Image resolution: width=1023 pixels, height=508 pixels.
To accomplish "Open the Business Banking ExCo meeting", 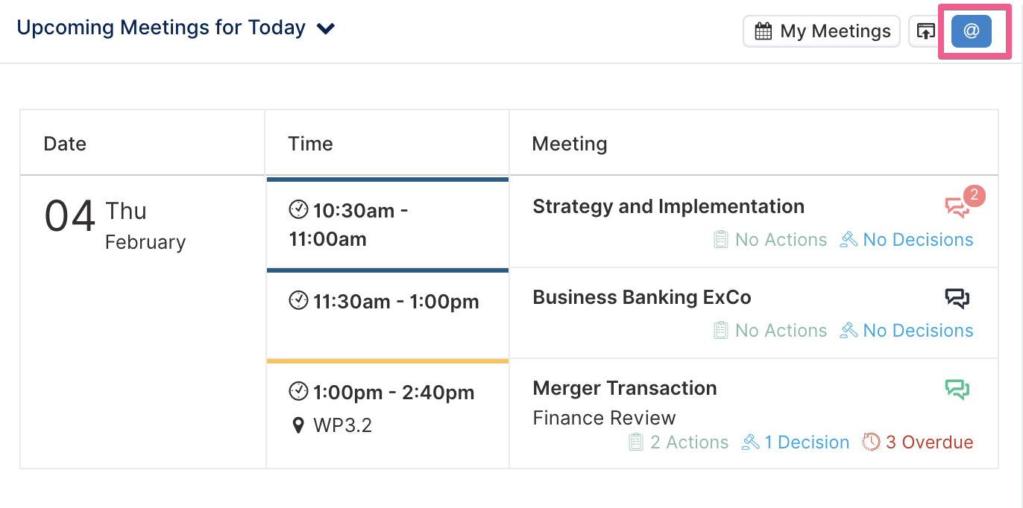I will 641,297.
